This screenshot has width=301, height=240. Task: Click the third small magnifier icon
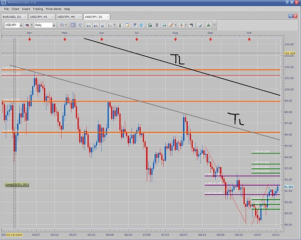(x=103, y=25)
